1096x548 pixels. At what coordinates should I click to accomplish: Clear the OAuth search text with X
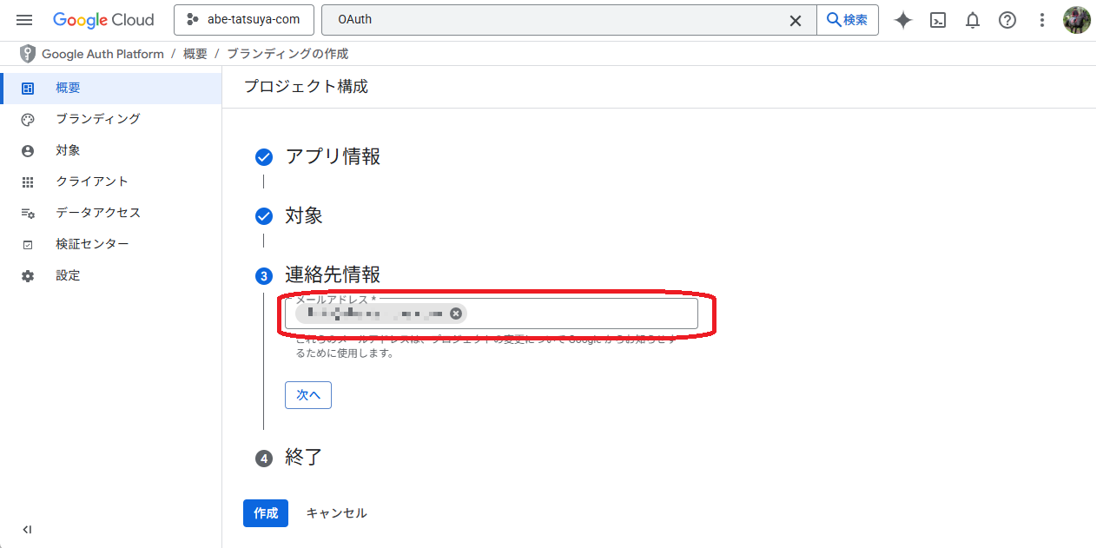coord(795,20)
